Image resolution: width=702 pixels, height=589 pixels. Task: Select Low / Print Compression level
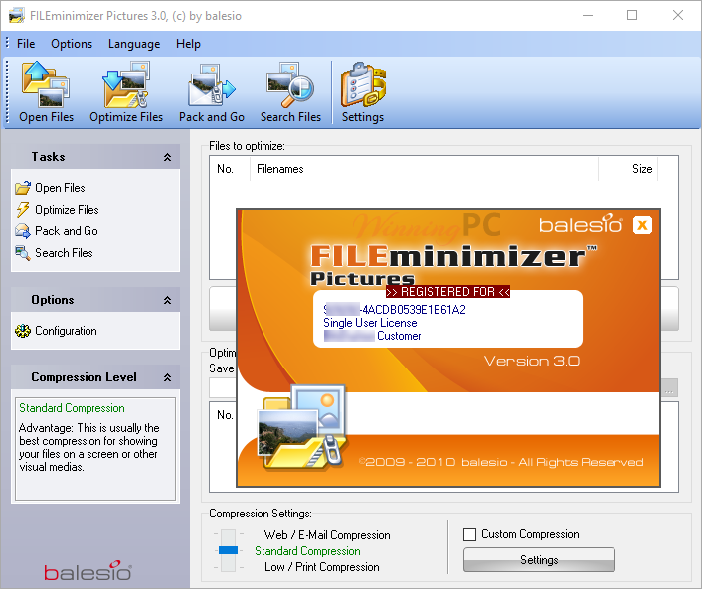pyautogui.click(x=321, y=567)
